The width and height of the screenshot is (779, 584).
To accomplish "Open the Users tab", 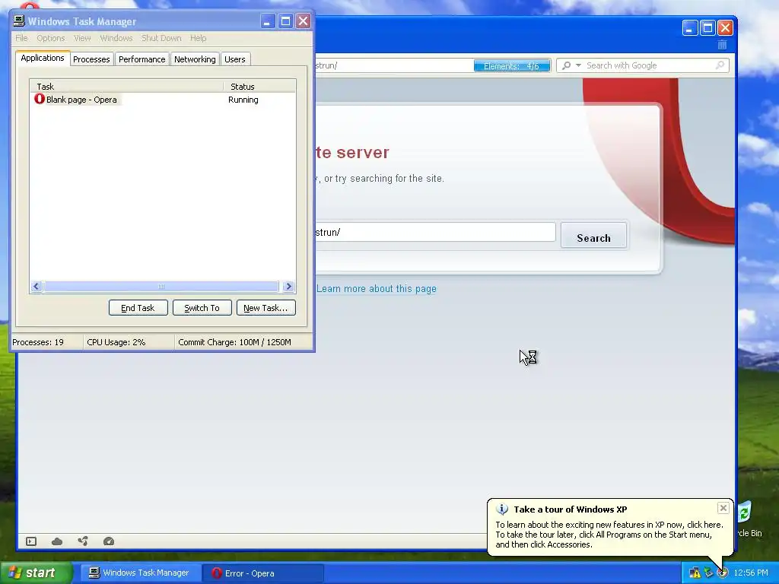I will [x=234, y=59].
